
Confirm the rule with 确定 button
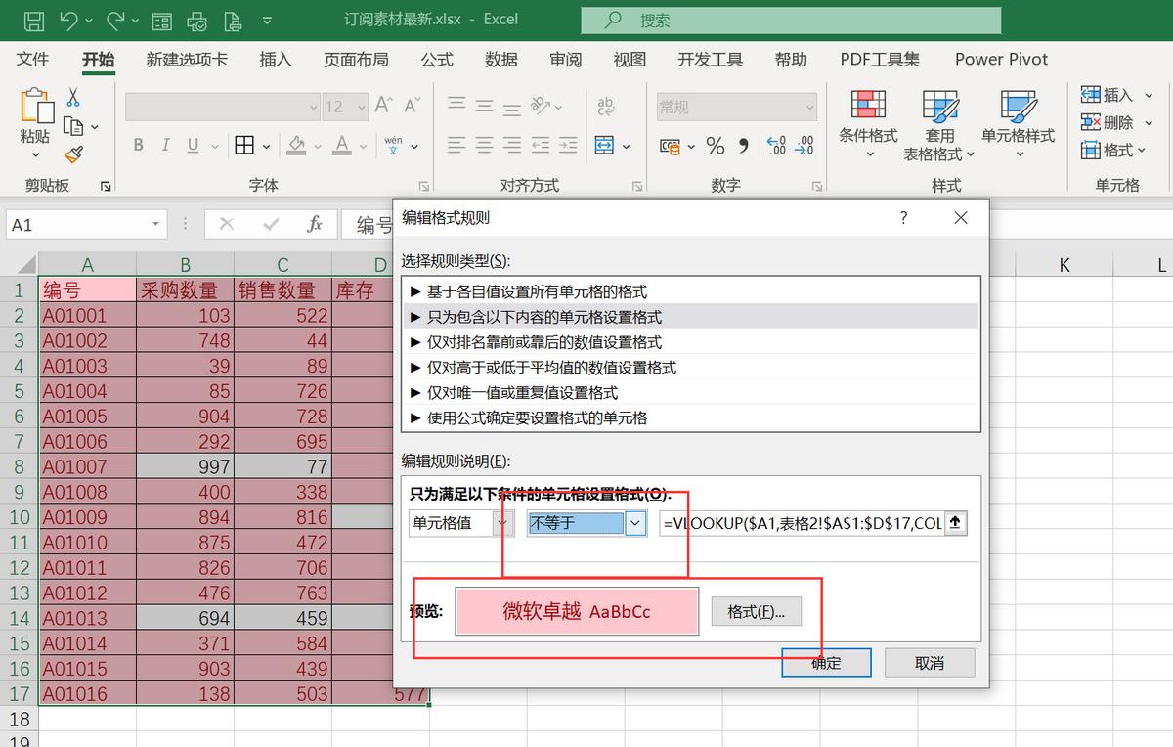825,662
